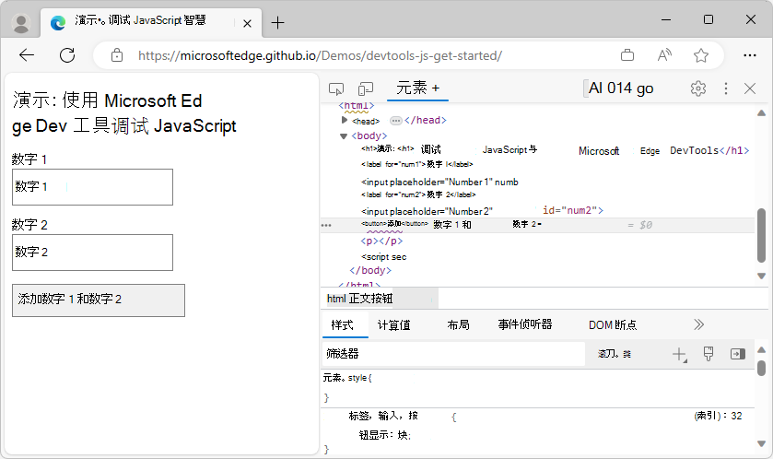
Task: Click the profile avatar icon
Action: click(21, 23)
